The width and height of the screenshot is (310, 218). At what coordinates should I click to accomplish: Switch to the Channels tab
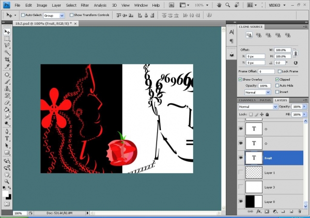coord(247,100)
